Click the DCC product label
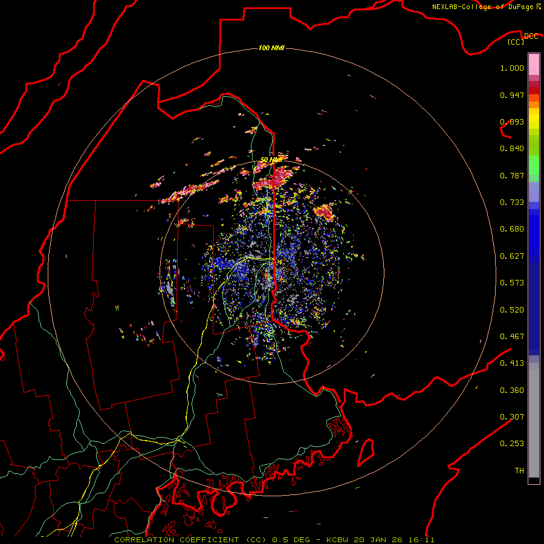544x544 pixels. pos(531,36)
